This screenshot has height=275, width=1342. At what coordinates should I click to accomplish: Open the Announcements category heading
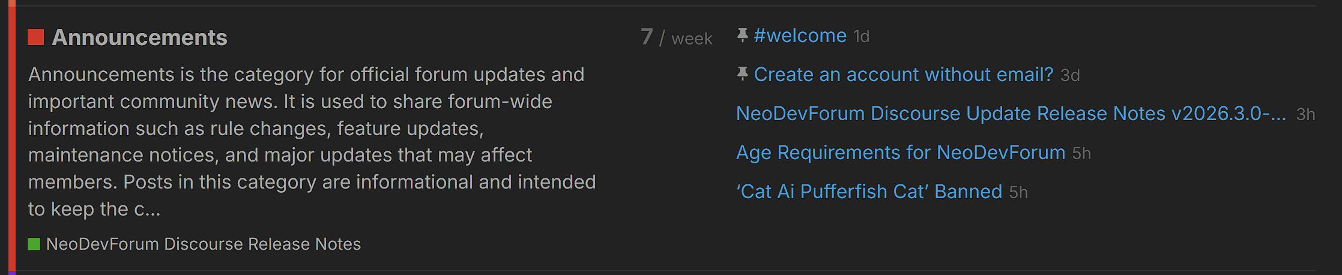tap(139, 37)
